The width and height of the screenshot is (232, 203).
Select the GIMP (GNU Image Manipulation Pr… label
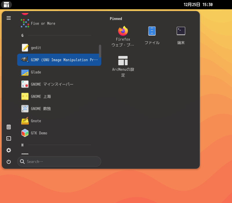pyautogui.click(x=64, y=60)
